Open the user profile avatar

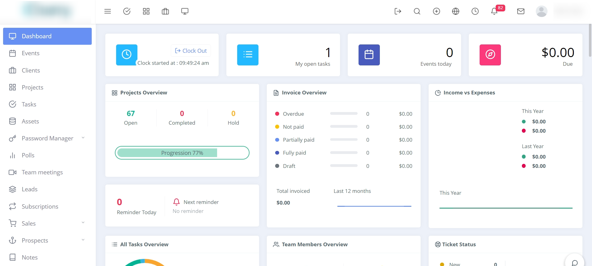tap(541, 11)
